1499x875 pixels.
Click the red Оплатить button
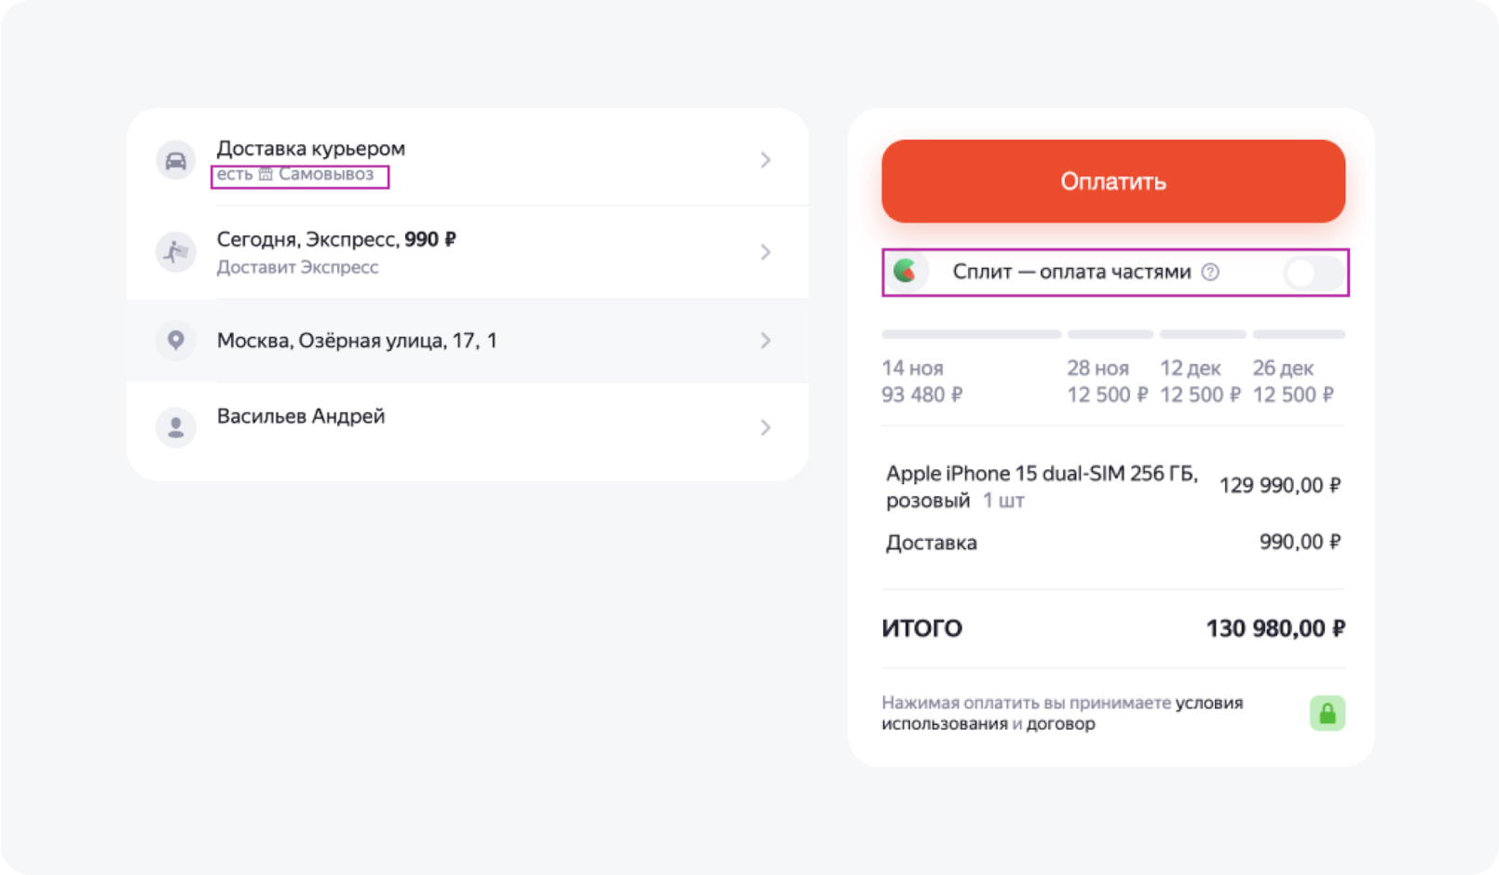click(x=1113, y=182)
